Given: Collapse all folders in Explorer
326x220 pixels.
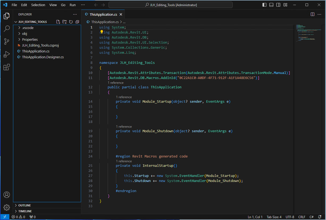Looking at the screenshot, I should point(77,22).
